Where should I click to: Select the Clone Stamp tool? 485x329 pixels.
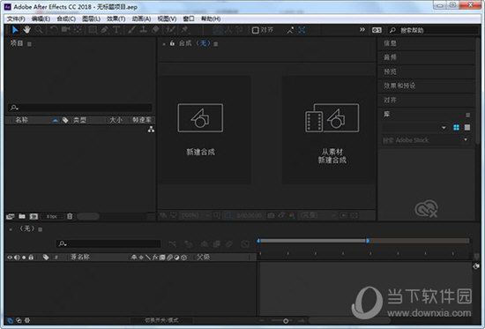pos(143,30)
